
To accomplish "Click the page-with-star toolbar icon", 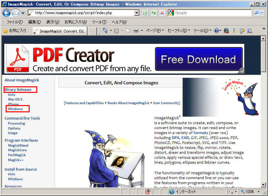I will click(242, 31).
